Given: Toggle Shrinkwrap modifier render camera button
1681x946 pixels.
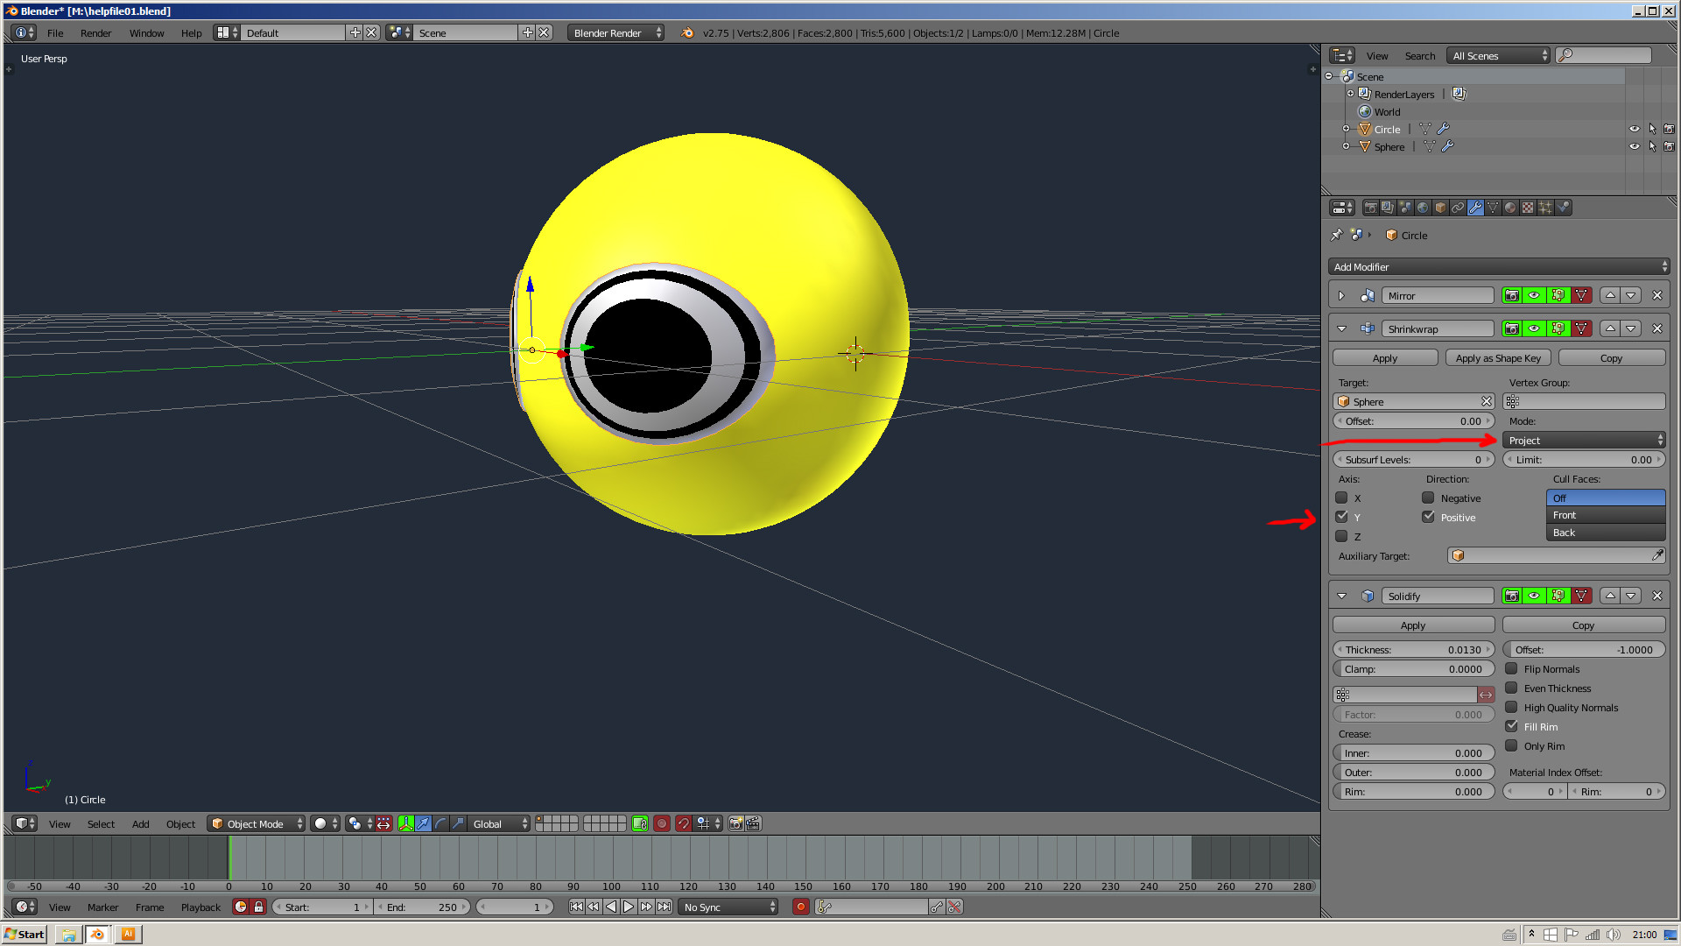Looking at the screenshot, I should pyautogui.click(x=1512, y=328).
